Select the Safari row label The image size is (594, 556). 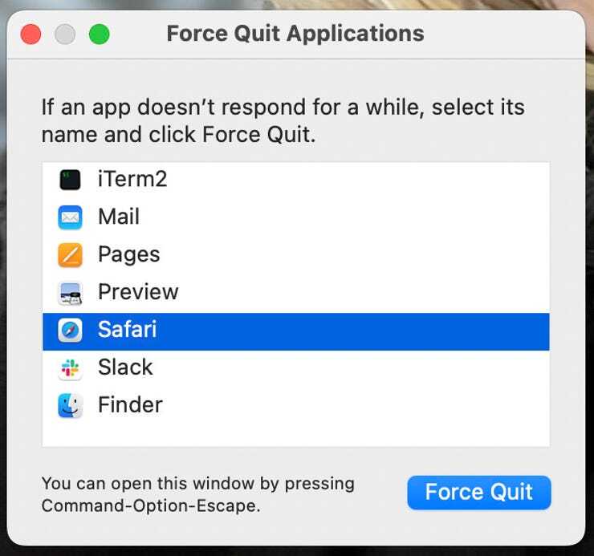(127, 330)
